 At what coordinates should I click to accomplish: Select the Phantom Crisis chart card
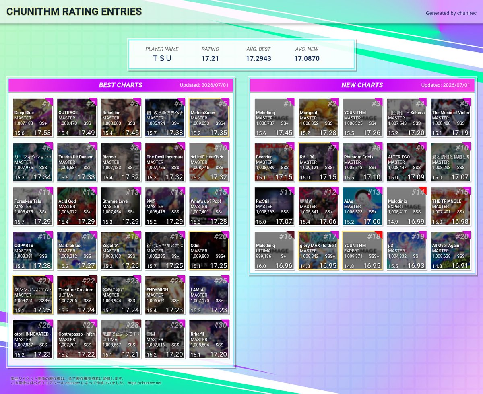tap(362, 162)
